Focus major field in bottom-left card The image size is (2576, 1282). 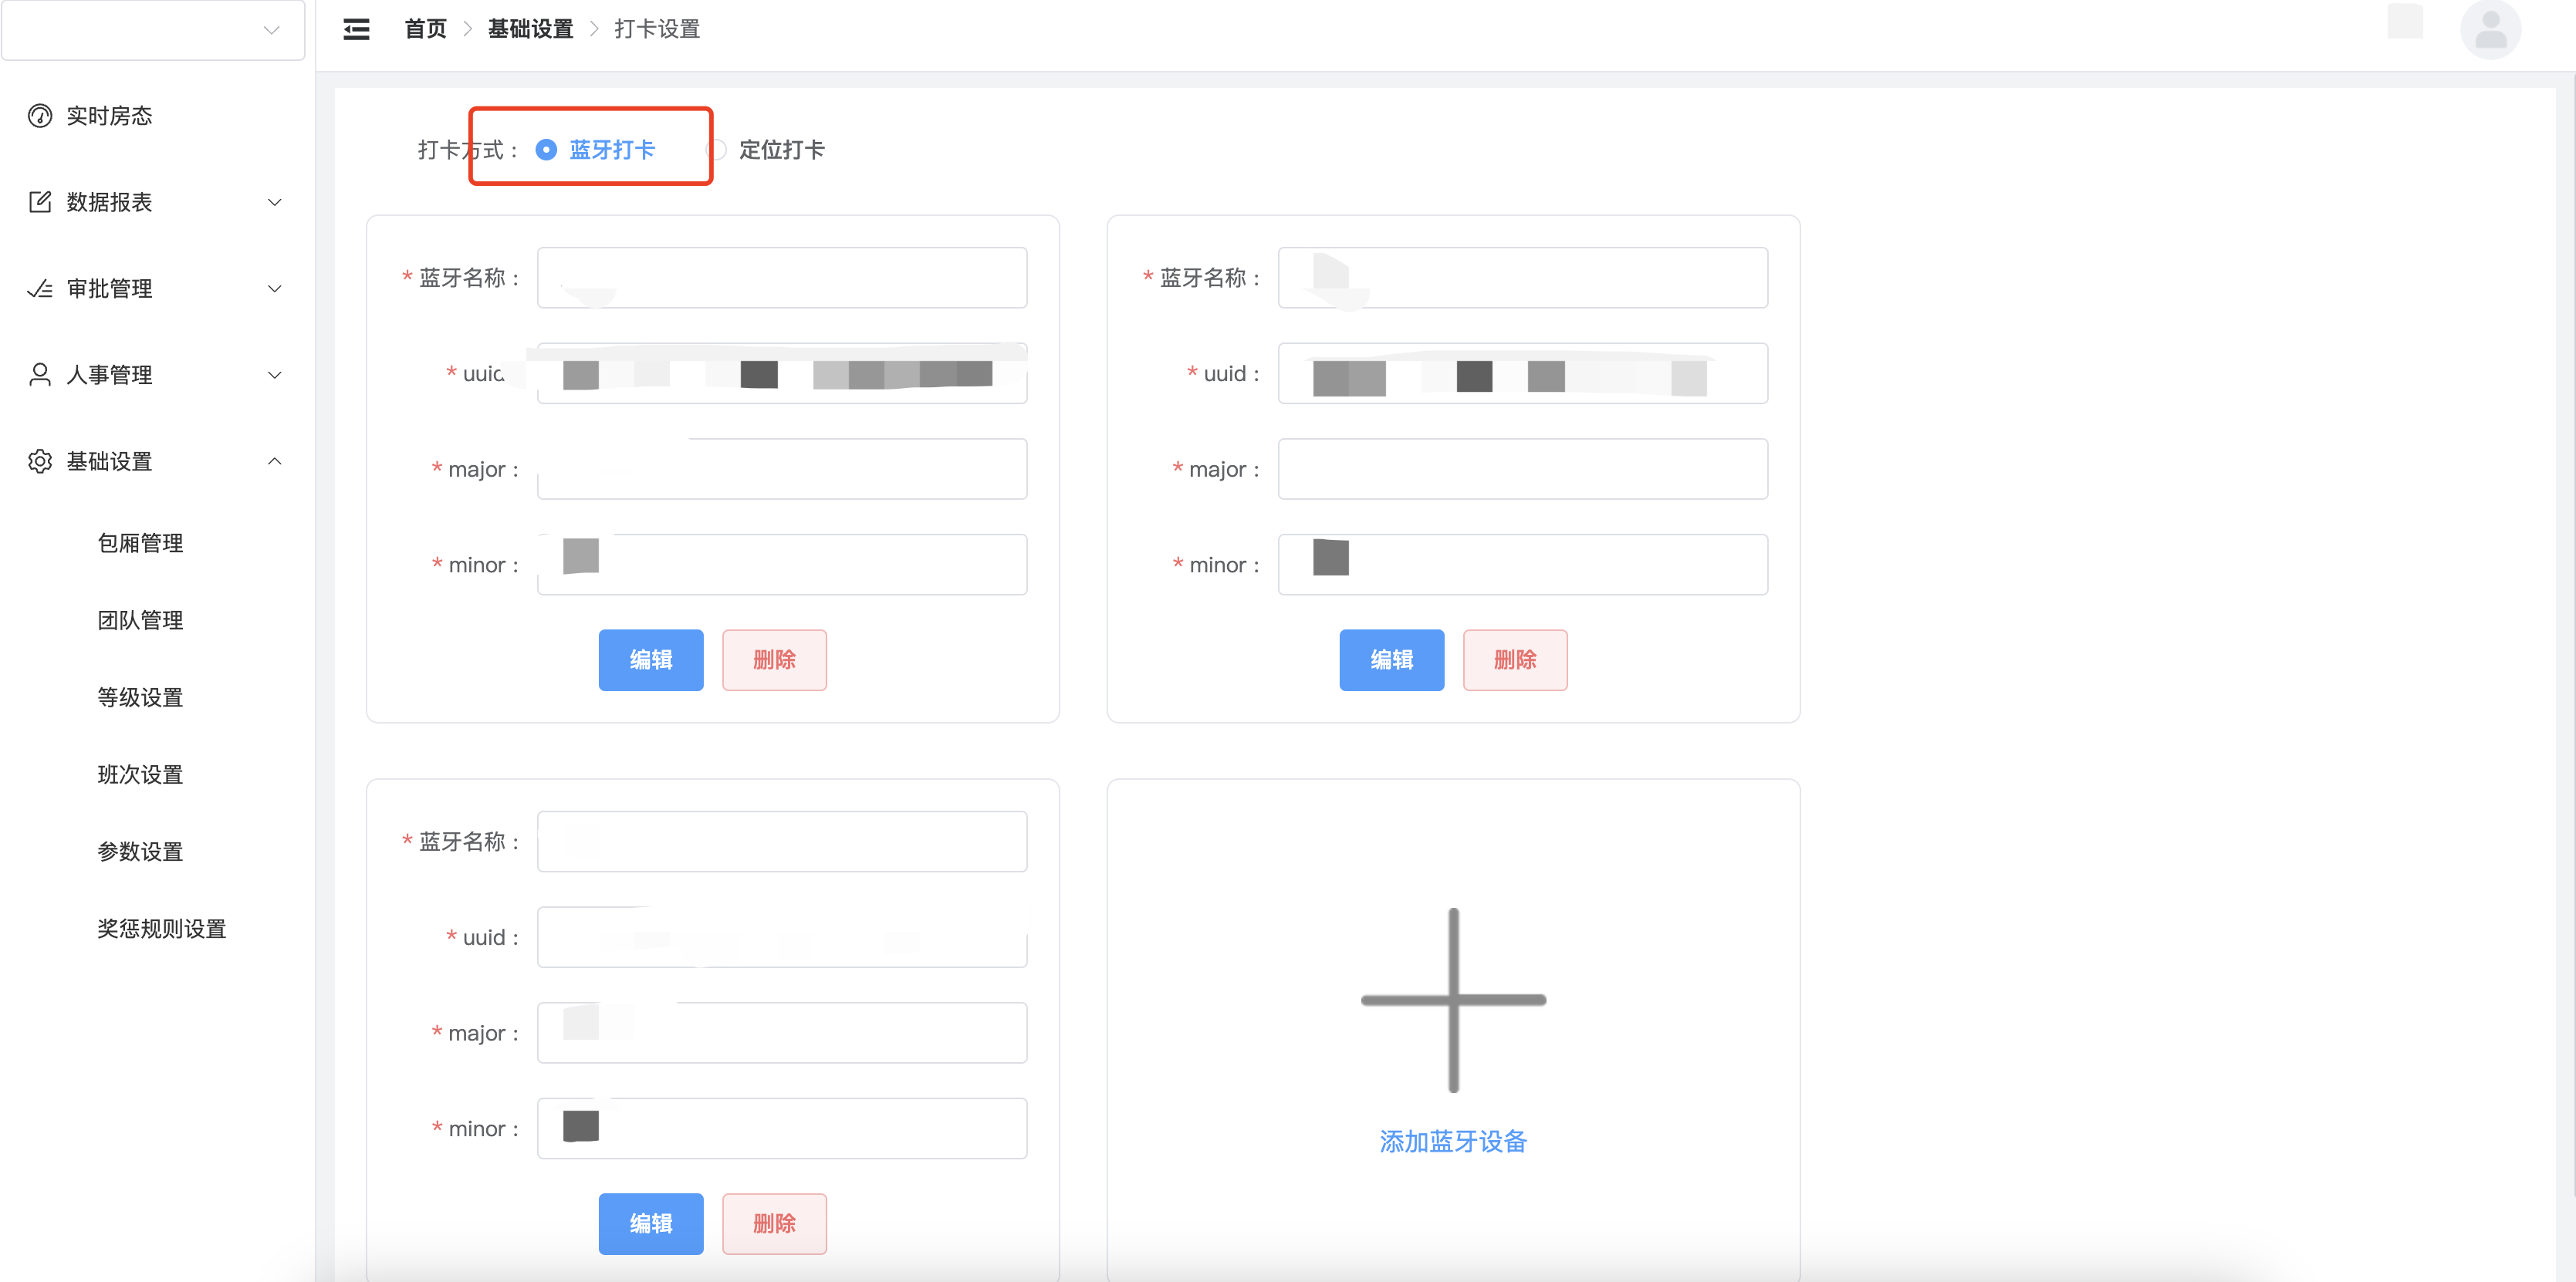coord(782,1033)
